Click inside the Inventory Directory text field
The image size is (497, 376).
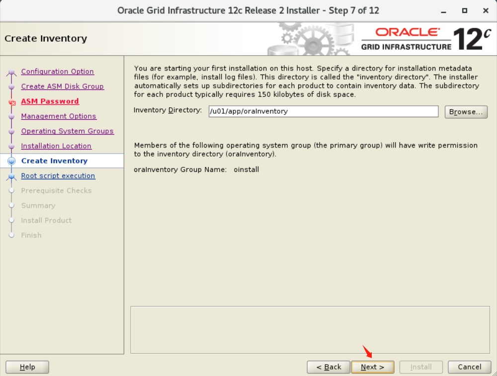323,112
